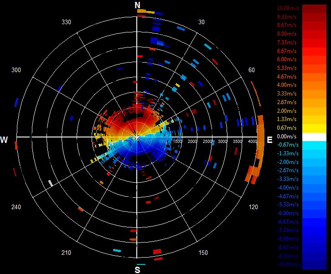
Task: Click the 3000 range ring label
Action: point(222,141)
